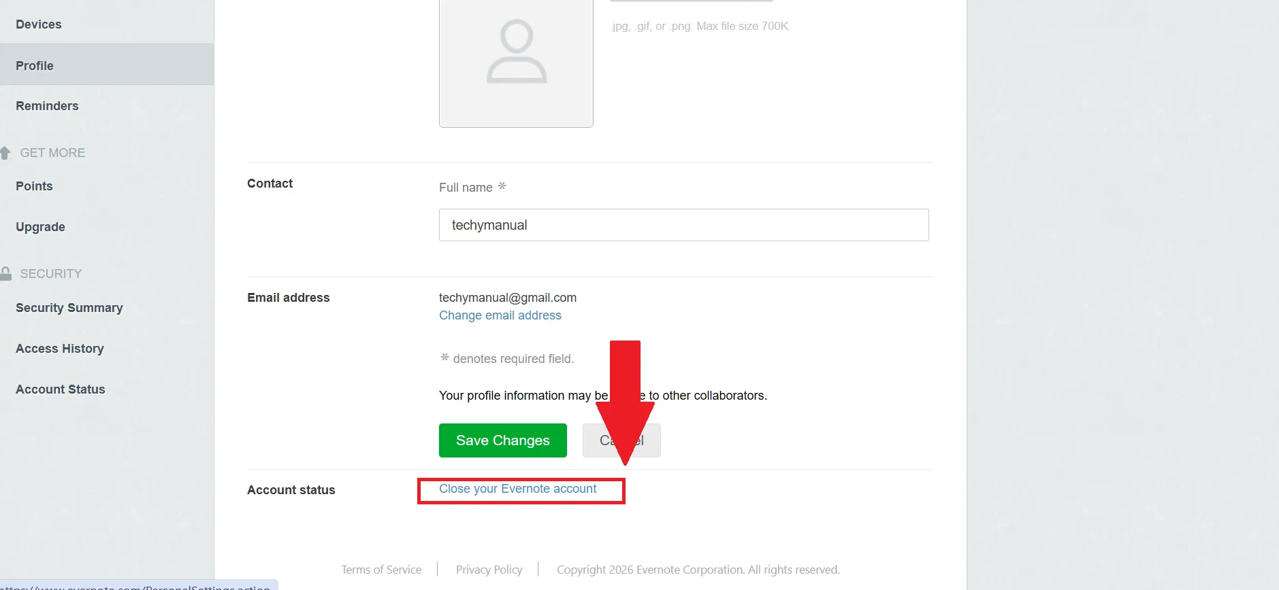Click the Save Changes button
The image size is (1279, 590).
[502, 440]
